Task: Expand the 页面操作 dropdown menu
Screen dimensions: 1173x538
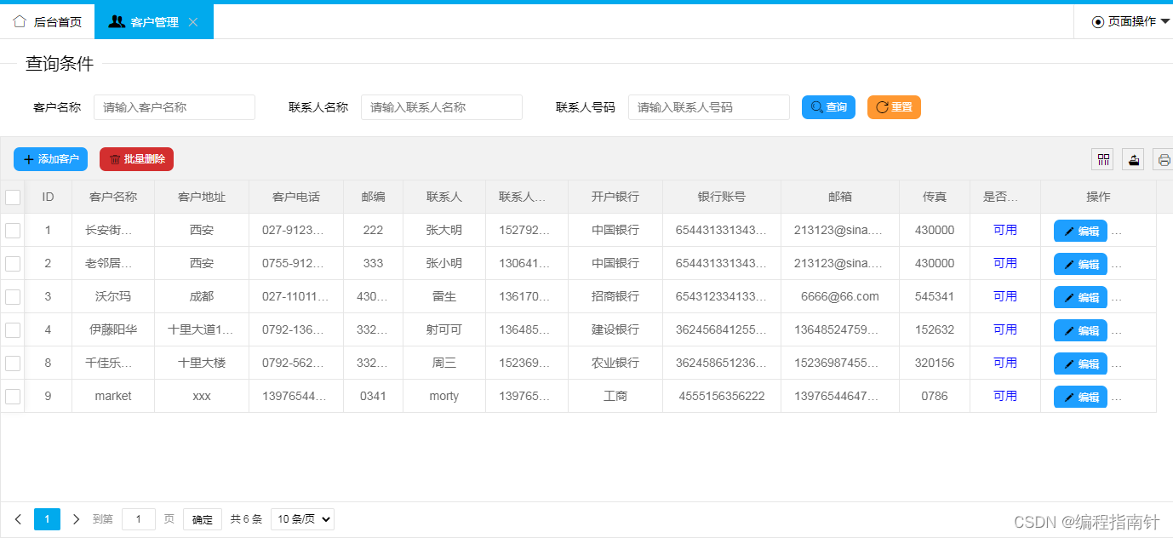Action: click(1131, 22)
